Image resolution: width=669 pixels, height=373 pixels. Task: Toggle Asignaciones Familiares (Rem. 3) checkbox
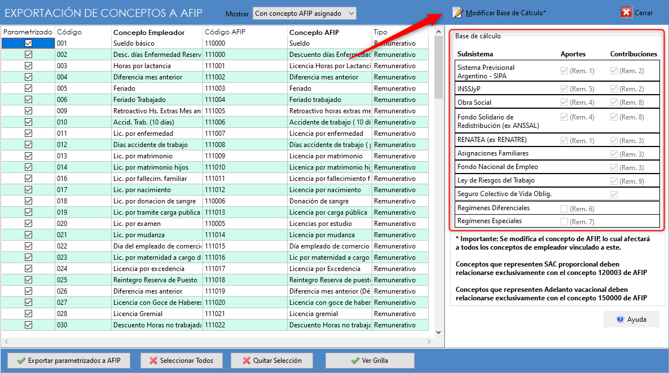(614, 154)
